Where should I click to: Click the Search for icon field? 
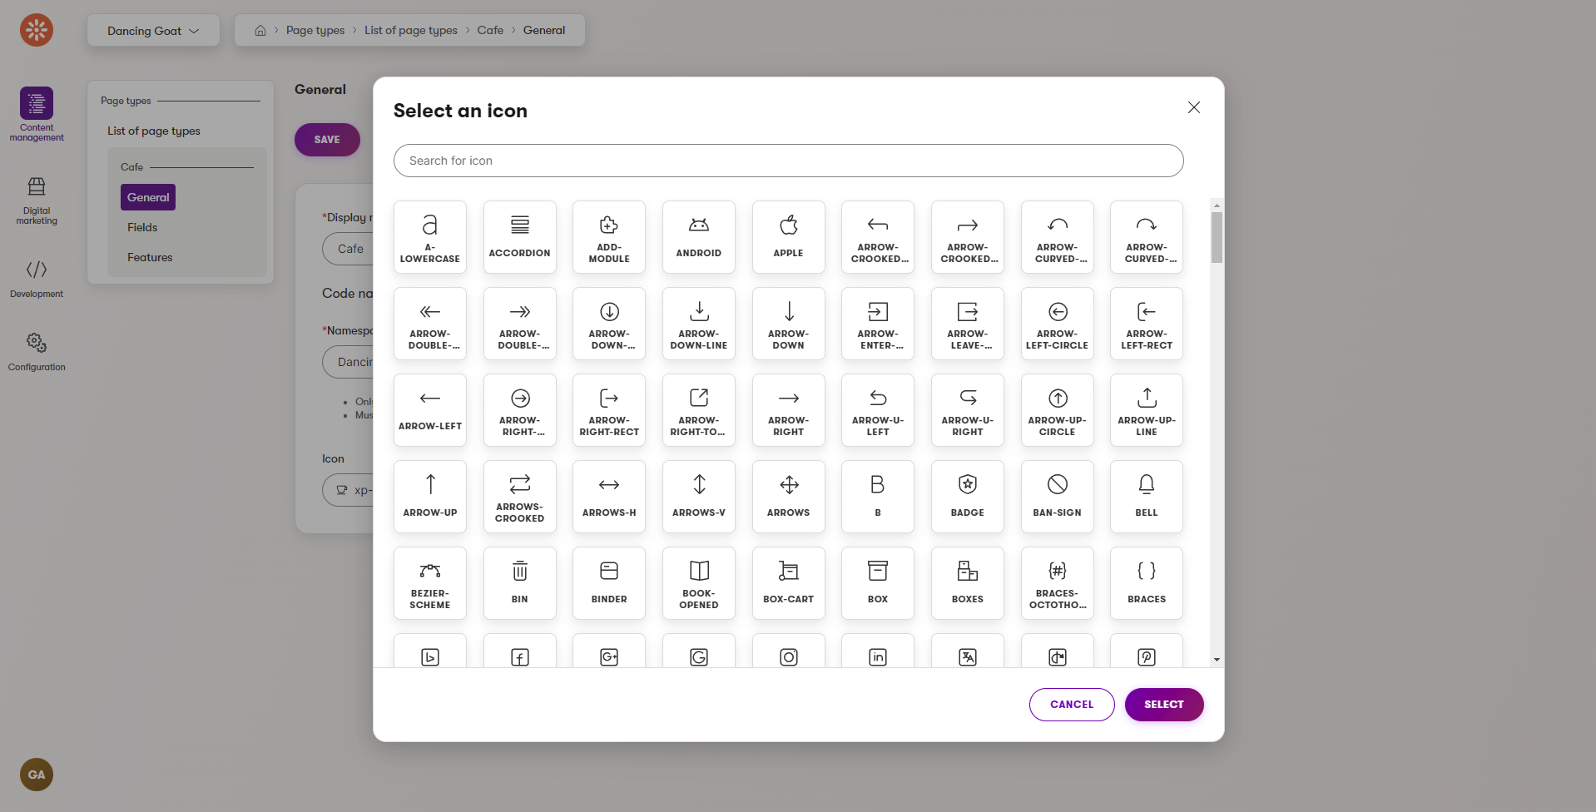click(x=788, y=161)
